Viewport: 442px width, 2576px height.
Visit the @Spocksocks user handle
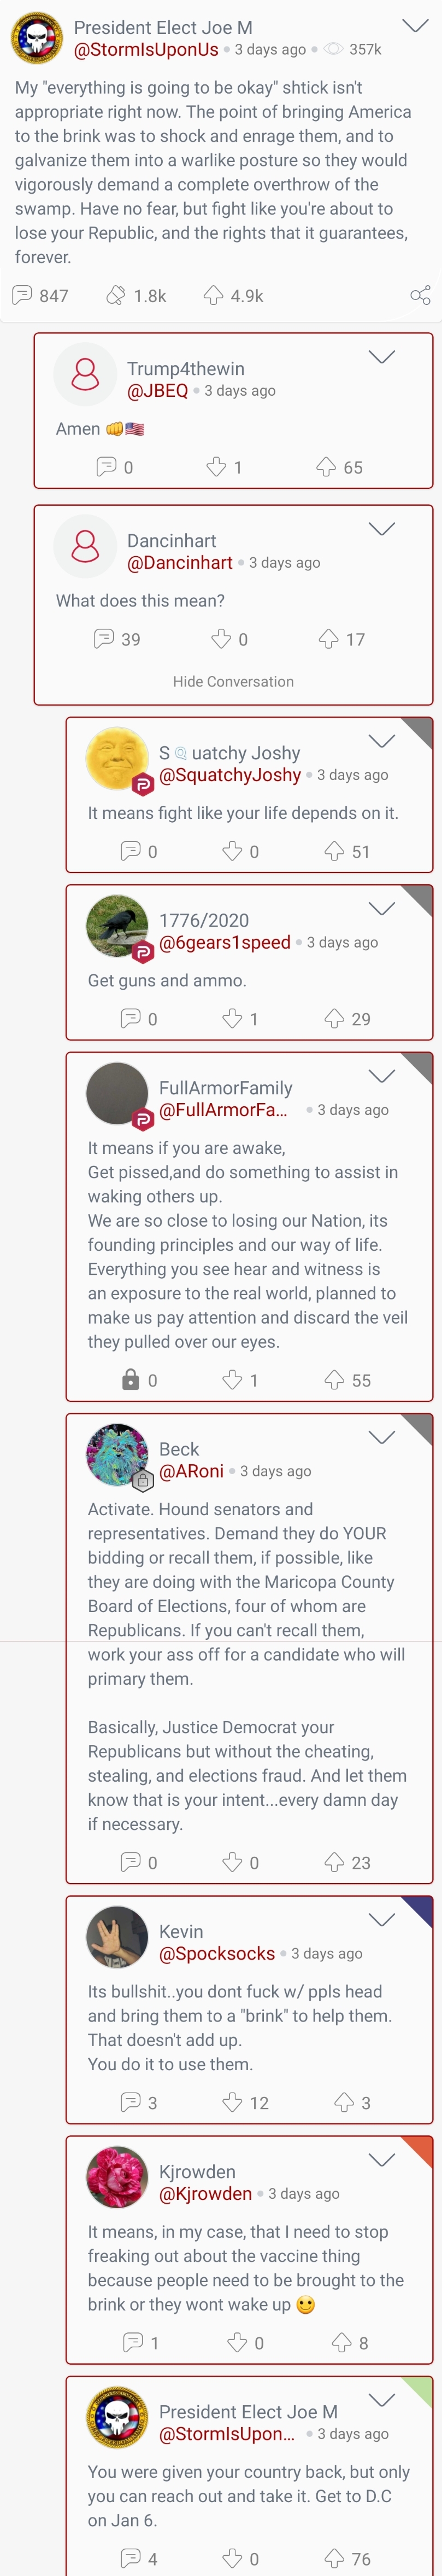point(217,1953)
